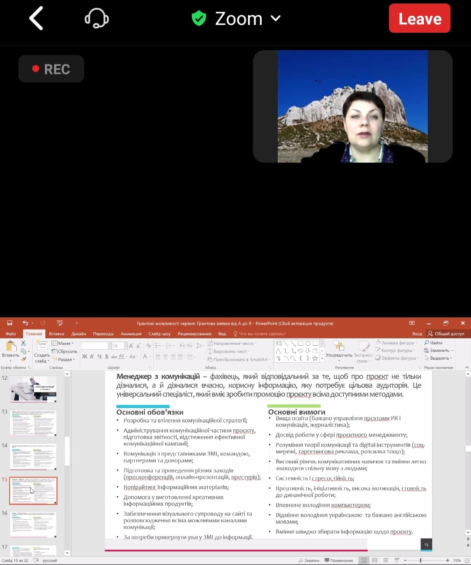Click the undo arrow in PowerPoint

[25, 323]
